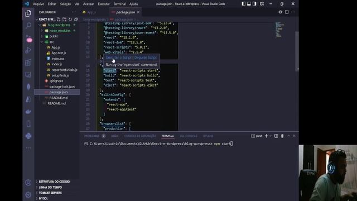Open the Explorer view in activity bar
Viewport: 357px width, 201px height.
click(28, 13)
